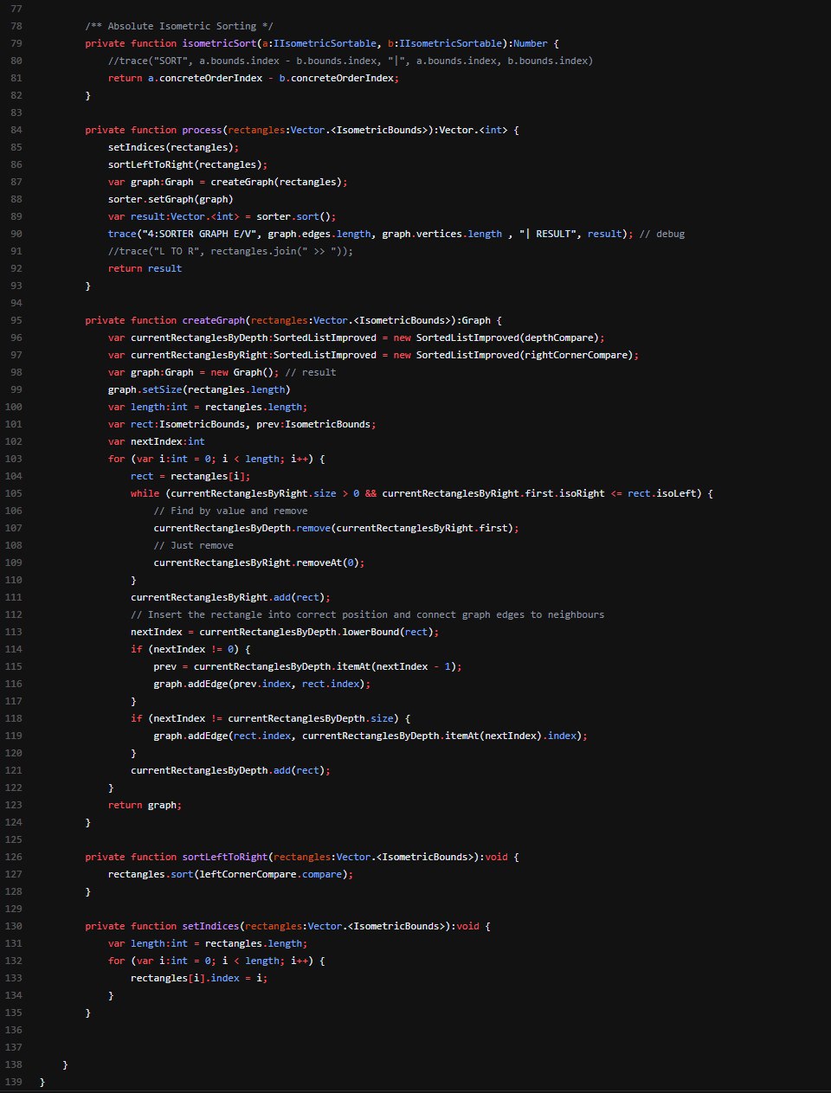Click the "while" keyword on line 105
The width and height of the screenshot is (831, 1093).
coord(145,493)
